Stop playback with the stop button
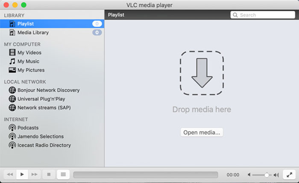Screen dimensions: 299x183 (x=49, y=174)
